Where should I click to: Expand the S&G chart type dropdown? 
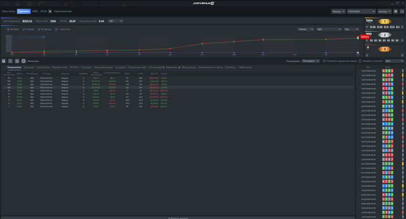(329, 29)
